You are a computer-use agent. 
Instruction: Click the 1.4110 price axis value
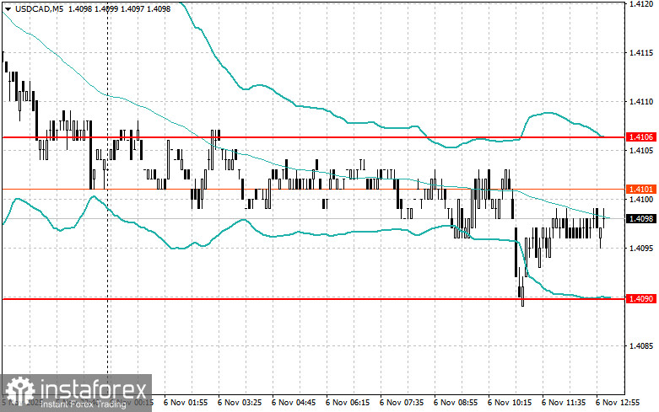[x=641, y=102]
